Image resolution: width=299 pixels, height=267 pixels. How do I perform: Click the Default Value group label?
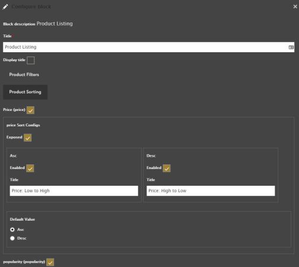tap(23, 220)
